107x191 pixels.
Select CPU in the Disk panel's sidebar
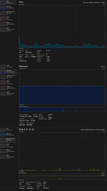coord(8,130)
